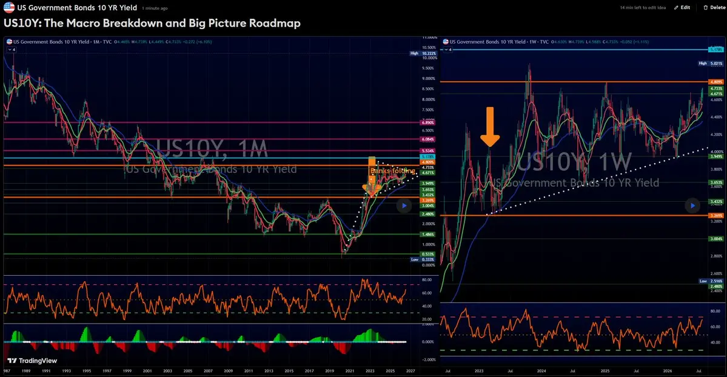Click the 3.653% green label on 1W chart
The width and height of the screenshot is (727, 377).
(716, 182)
